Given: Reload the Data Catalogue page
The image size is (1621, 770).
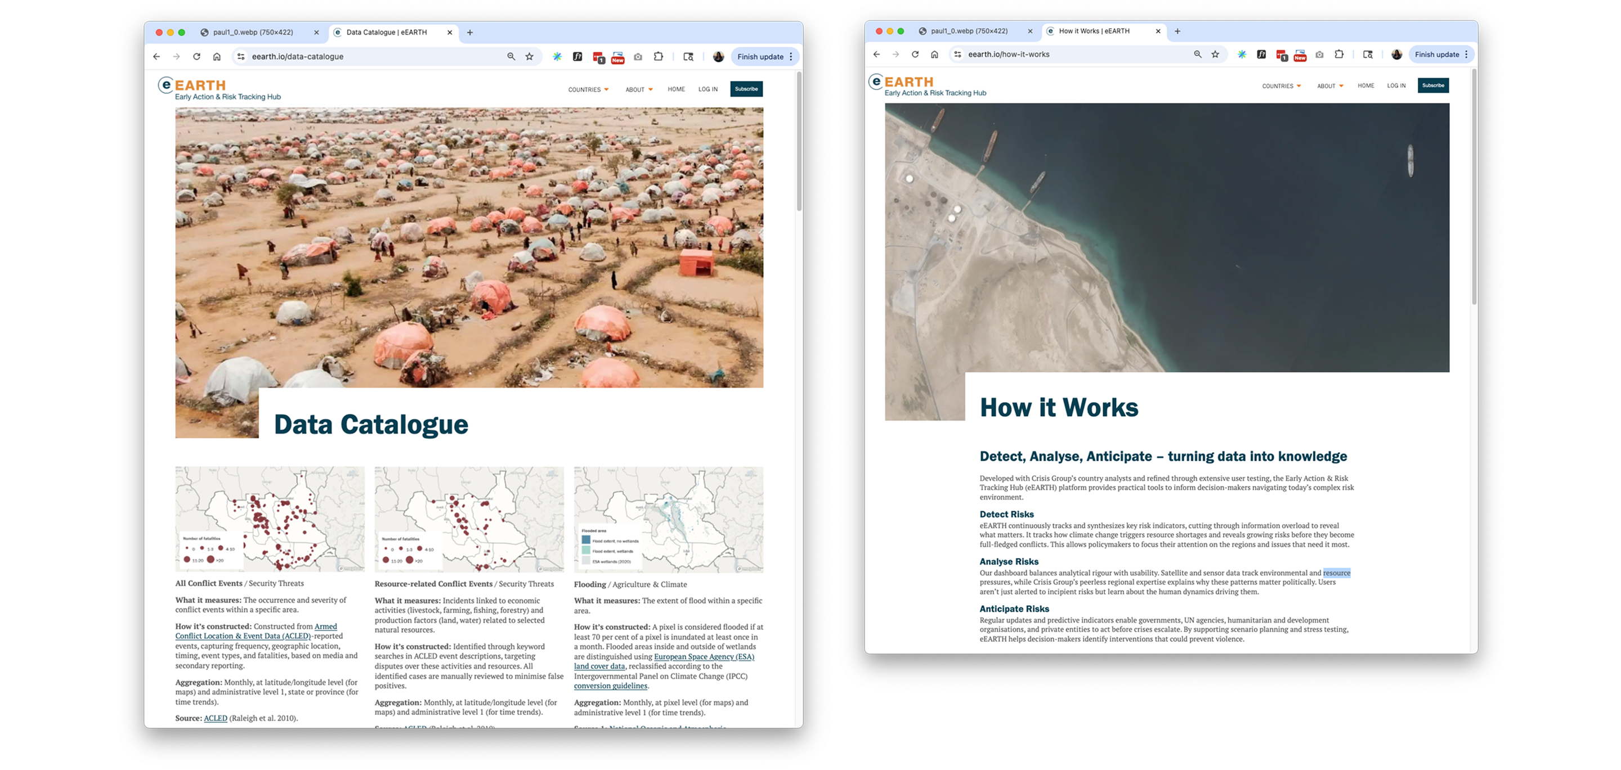Looking at the screenshot, I should (x=196, y=56).
